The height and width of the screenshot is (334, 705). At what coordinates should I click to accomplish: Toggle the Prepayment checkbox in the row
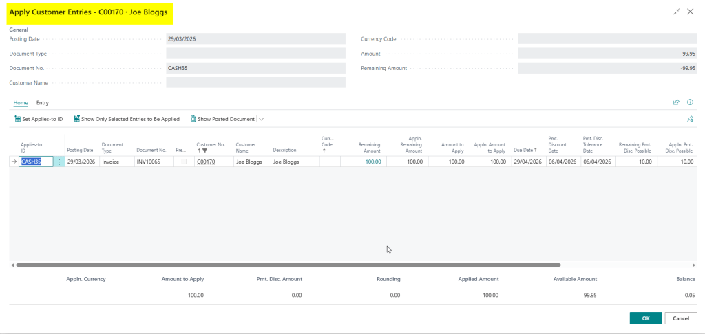click(184, 162)
